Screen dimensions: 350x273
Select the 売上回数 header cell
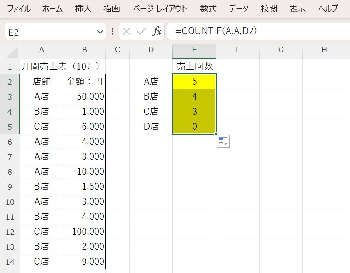tap(195, 67)
